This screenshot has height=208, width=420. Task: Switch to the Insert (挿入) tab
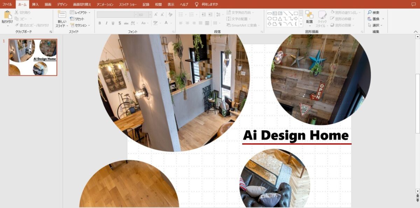pos(35,5)
